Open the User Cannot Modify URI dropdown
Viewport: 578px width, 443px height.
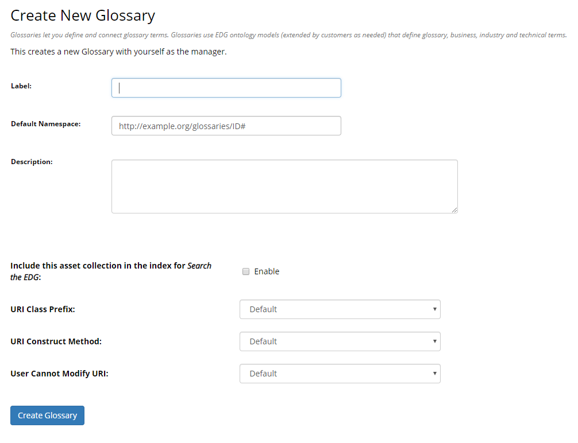[340, 374]
